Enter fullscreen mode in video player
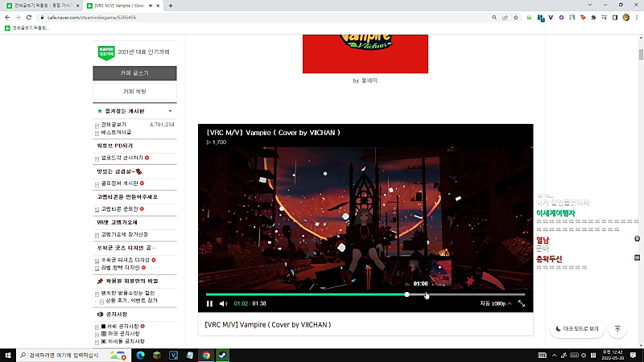Image resolution: width=644 pixels, height=362 pixels. tap(522, 304)
